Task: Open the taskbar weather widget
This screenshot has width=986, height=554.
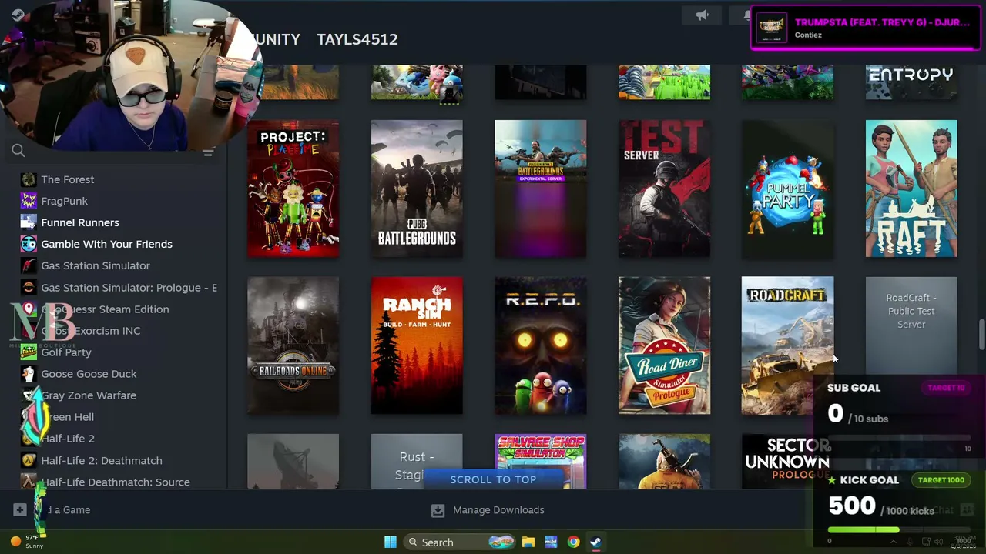Action: (x=29, y=542)
